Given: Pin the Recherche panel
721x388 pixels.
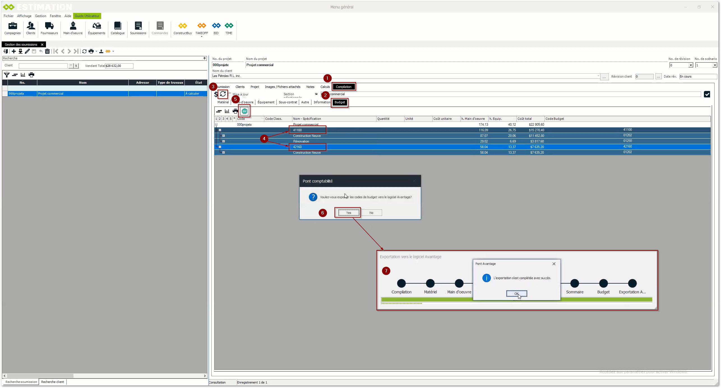Looking at the screenshot, I should 204,58.
